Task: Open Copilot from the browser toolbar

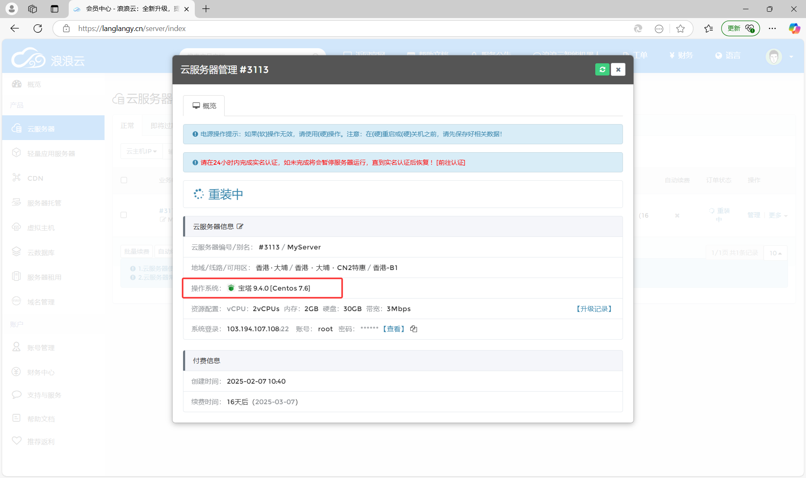Action: [x=794, y=28]
